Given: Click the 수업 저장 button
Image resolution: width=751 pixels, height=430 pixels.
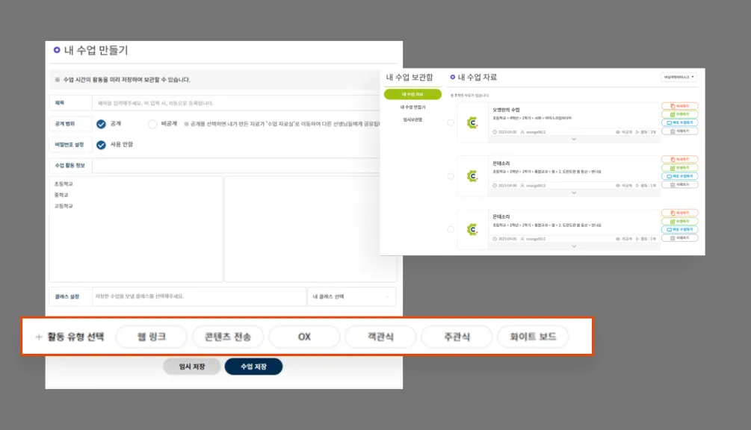Looking at the screenshot, I should pyautogui.click(x=253, y=367).
